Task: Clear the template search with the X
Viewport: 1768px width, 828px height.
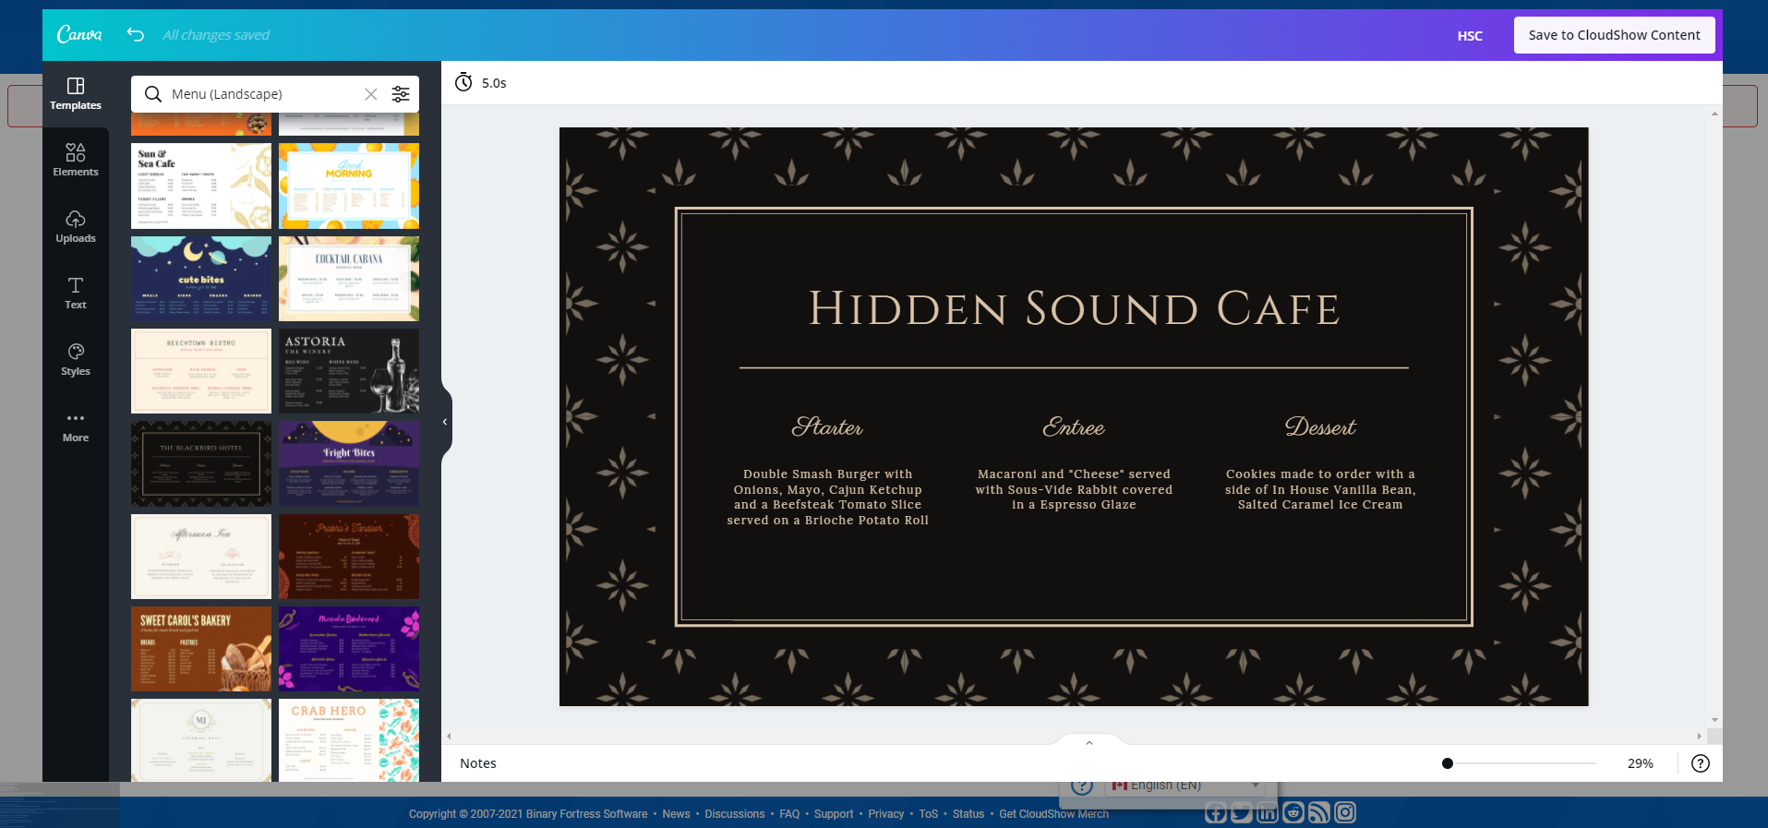Action: 370,94
